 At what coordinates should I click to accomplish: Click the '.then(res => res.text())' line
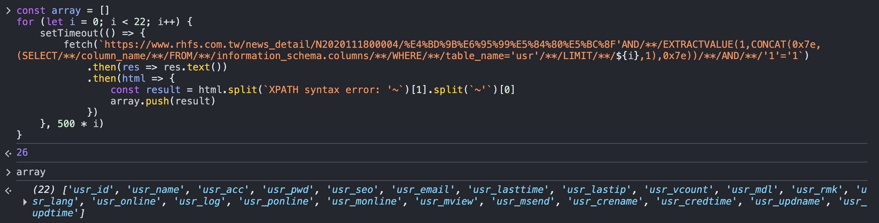coord(157,67)
